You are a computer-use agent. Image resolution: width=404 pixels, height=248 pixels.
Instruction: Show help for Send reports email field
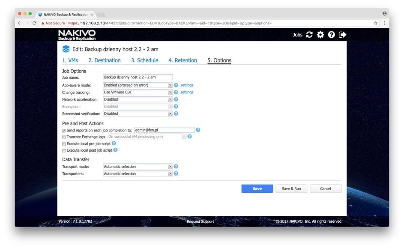click(198, 130)
